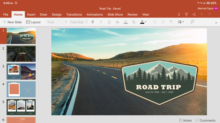
Task: Open the Find search magnifier
Action: (192, 22)
